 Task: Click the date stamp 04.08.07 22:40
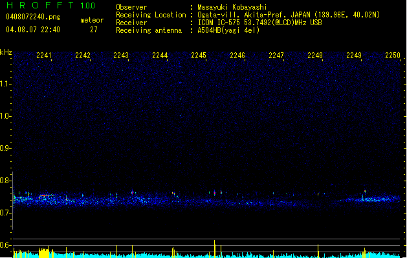[33, 30]
